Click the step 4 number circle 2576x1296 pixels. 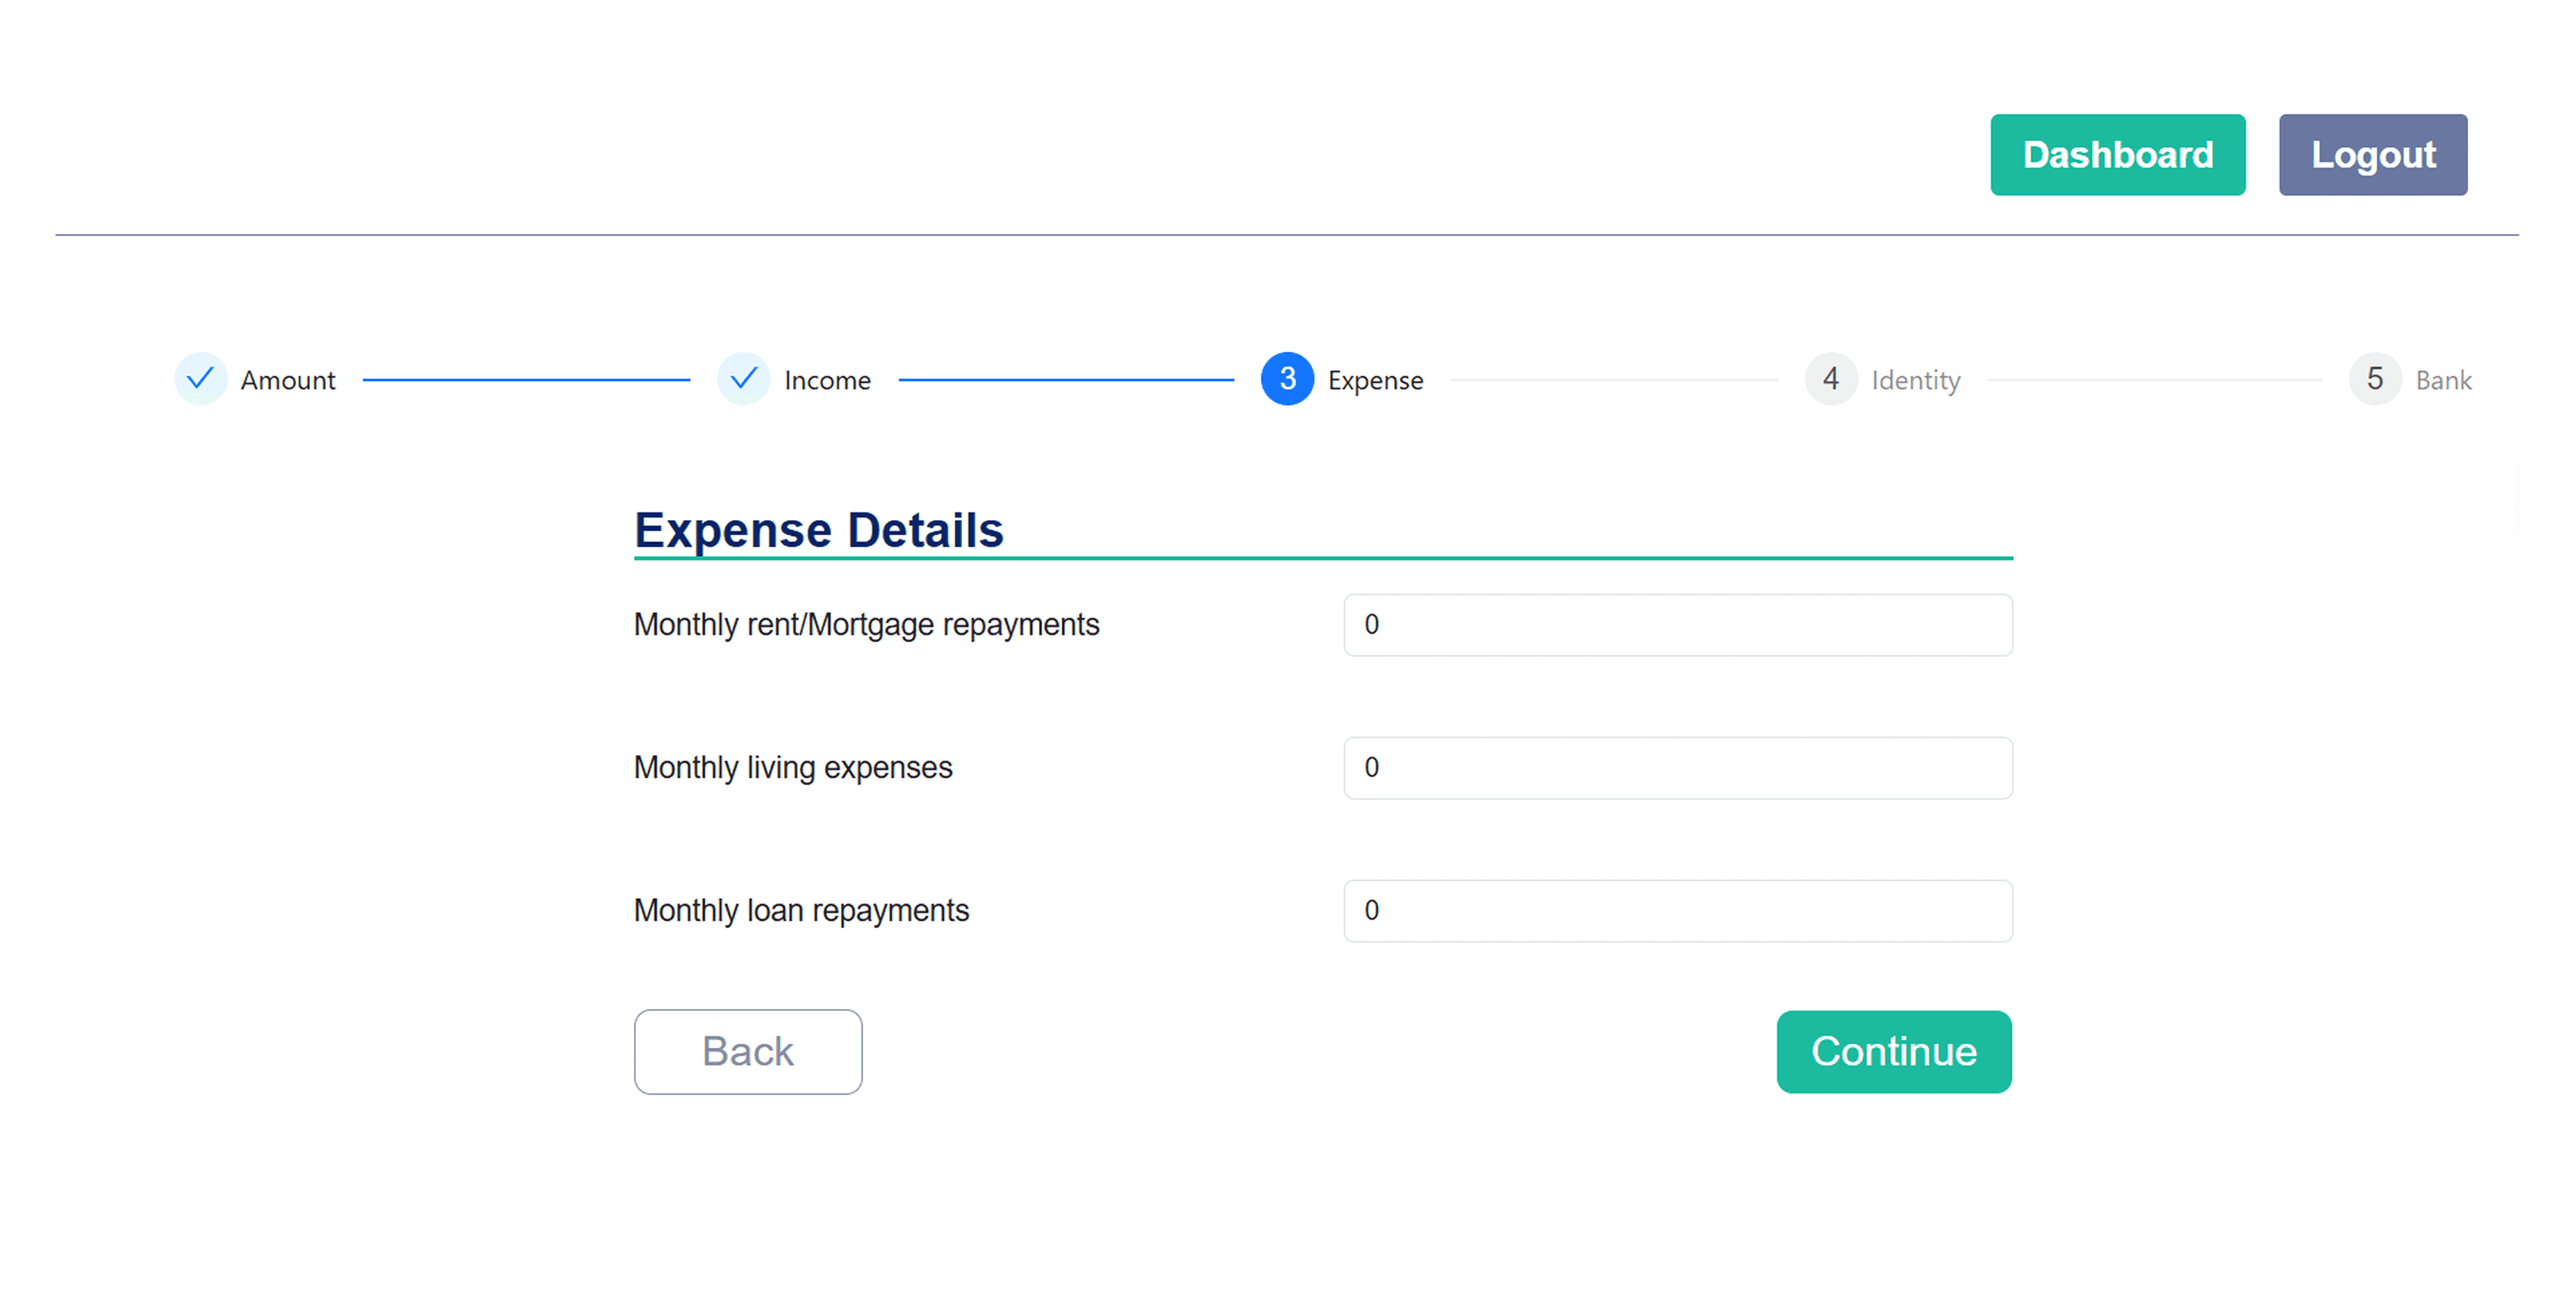[x=1830, y=379]
